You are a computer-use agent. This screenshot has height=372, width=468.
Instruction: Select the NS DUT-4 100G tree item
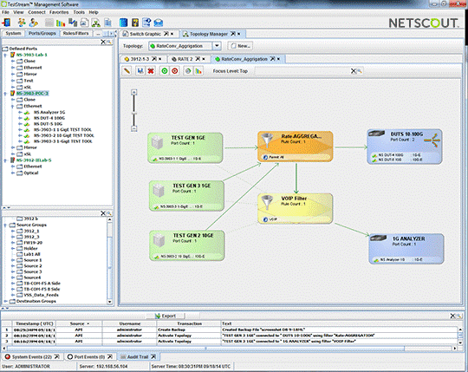coord(49,118)
